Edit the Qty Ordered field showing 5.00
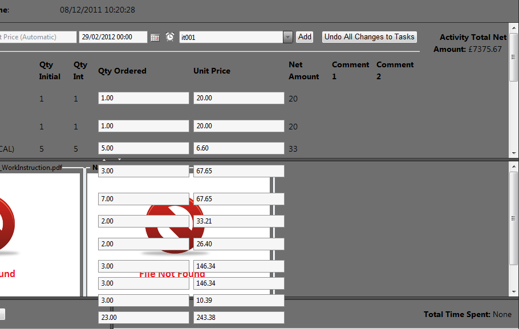 pyautogui.click(x=143, y=148)
